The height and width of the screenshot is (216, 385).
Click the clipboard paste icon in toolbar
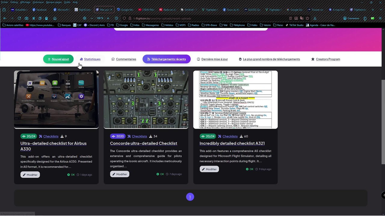[46, 18]
